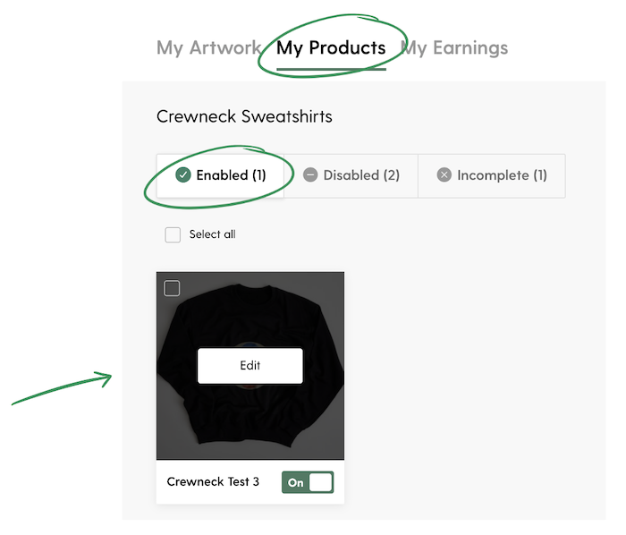Click the Select all label text

213,234
